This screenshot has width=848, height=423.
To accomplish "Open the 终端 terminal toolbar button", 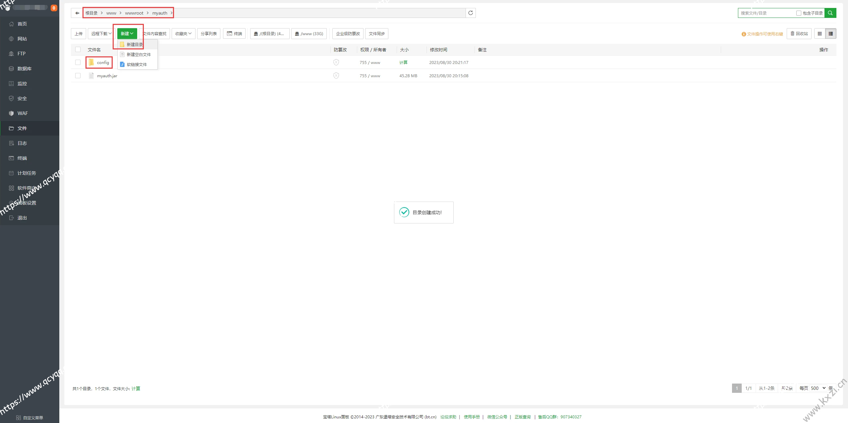I will point(234,33).
